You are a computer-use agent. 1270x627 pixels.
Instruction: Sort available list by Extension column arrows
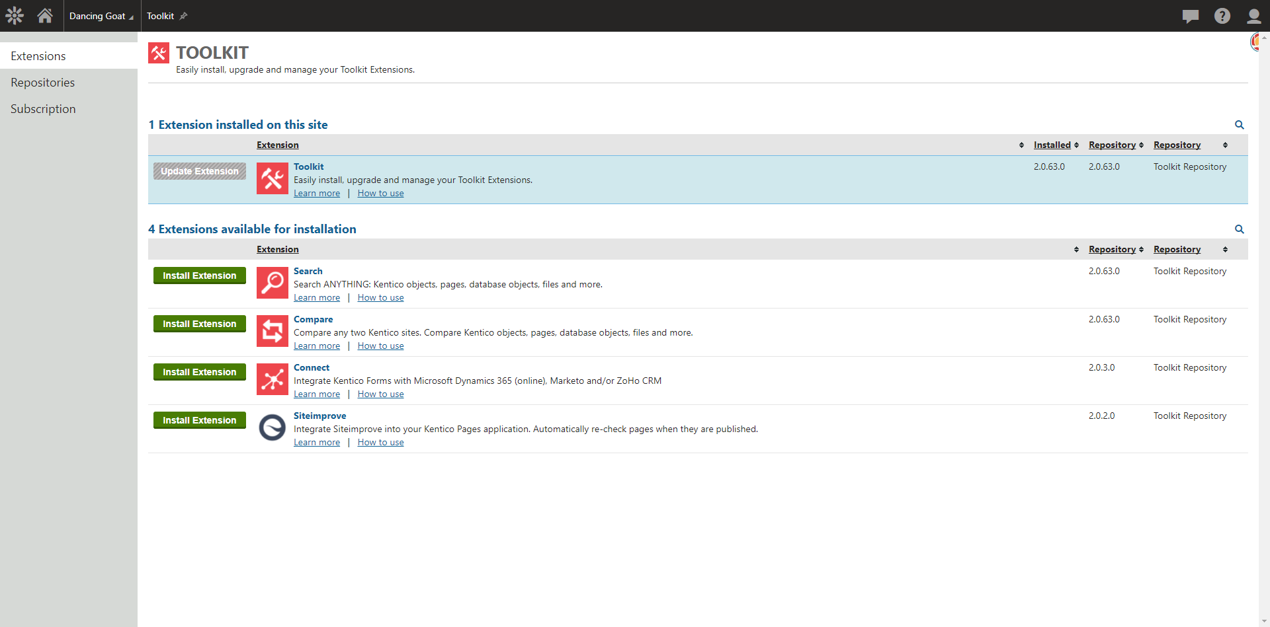[1076, 250]
